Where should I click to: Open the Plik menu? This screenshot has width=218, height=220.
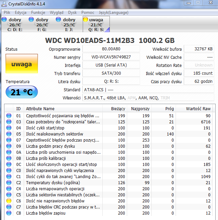point(7,13)
